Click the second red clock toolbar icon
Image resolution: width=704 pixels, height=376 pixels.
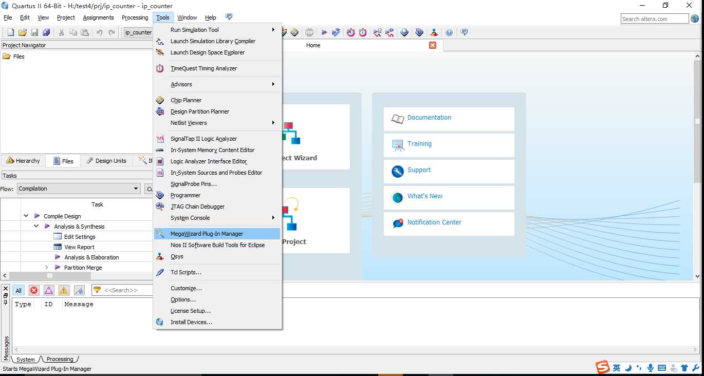point(363,32)
